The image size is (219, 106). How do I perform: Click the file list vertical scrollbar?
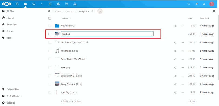(218, 47)
